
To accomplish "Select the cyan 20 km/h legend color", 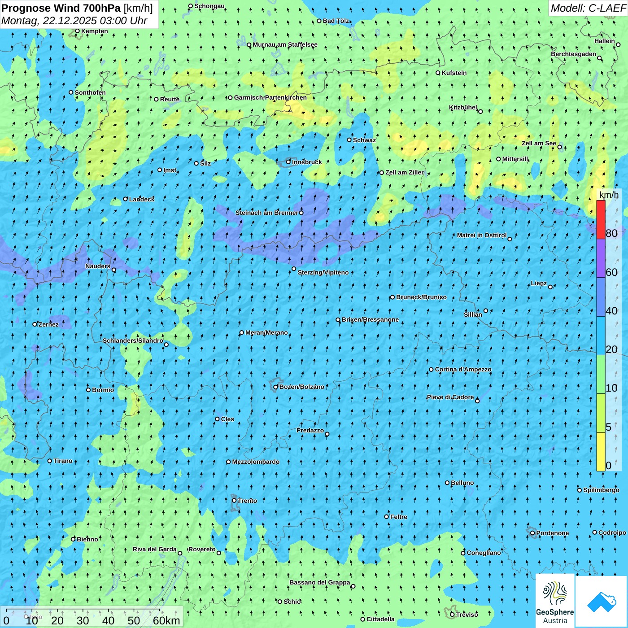I will (601, 336).
